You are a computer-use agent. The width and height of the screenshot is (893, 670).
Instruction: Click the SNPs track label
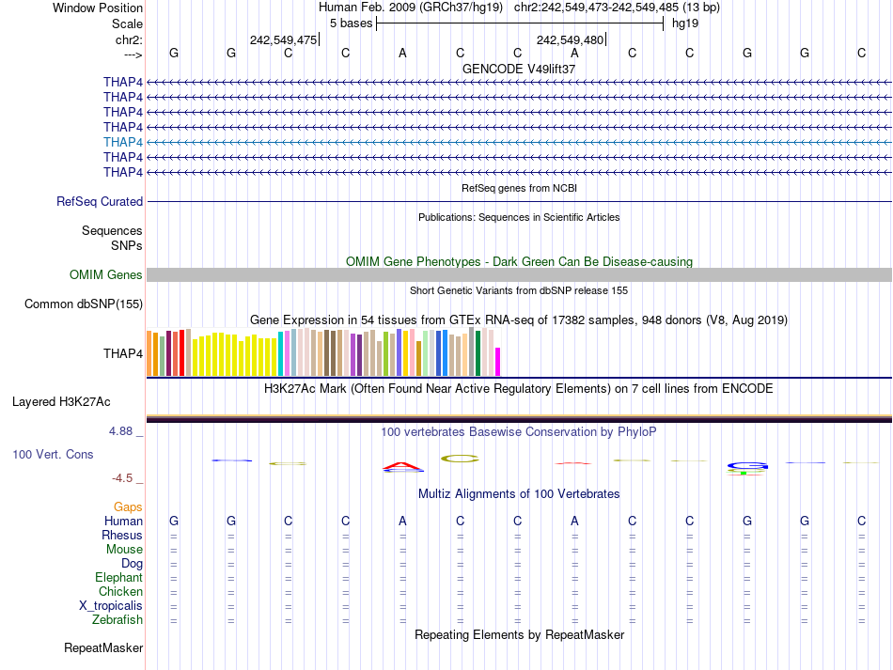(127, 245)
